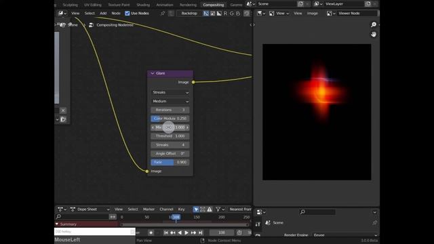Jump to the last frame
The height and width of the screenshot is (244, 434).
point(201,232)
